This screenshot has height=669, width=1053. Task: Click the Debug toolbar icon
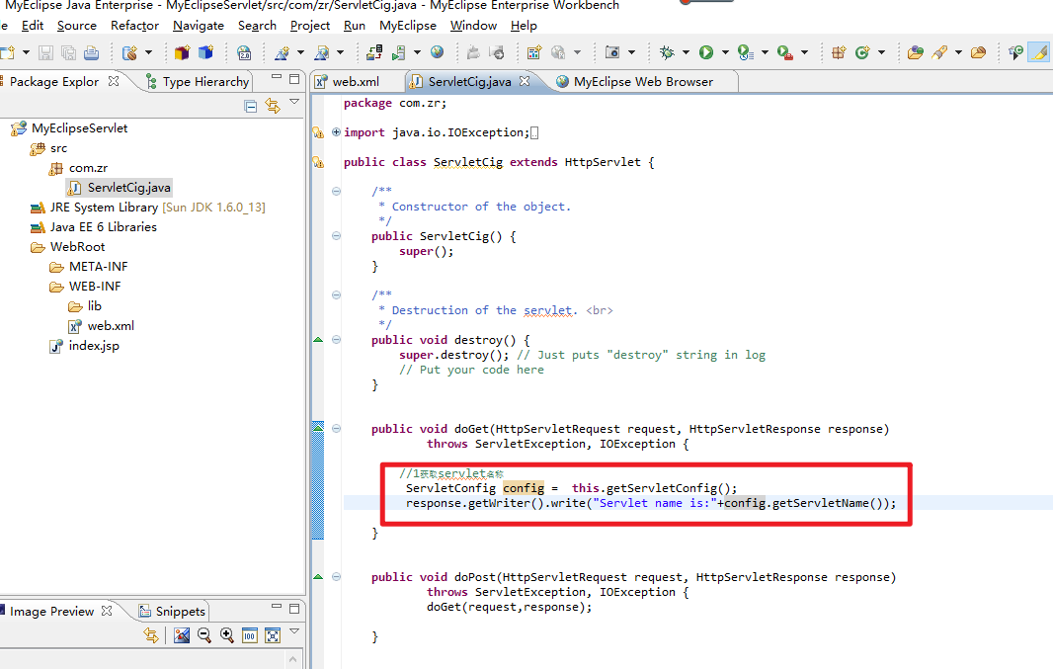pos(668,51)
